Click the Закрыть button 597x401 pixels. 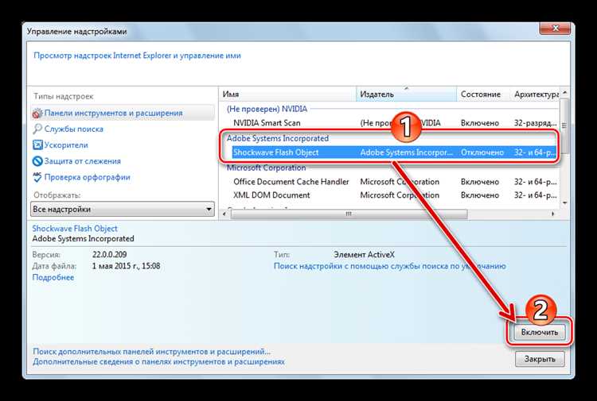click(x=540, y=359)
